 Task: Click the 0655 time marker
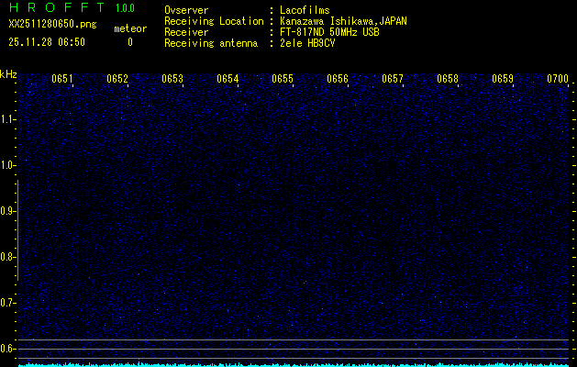283,79
